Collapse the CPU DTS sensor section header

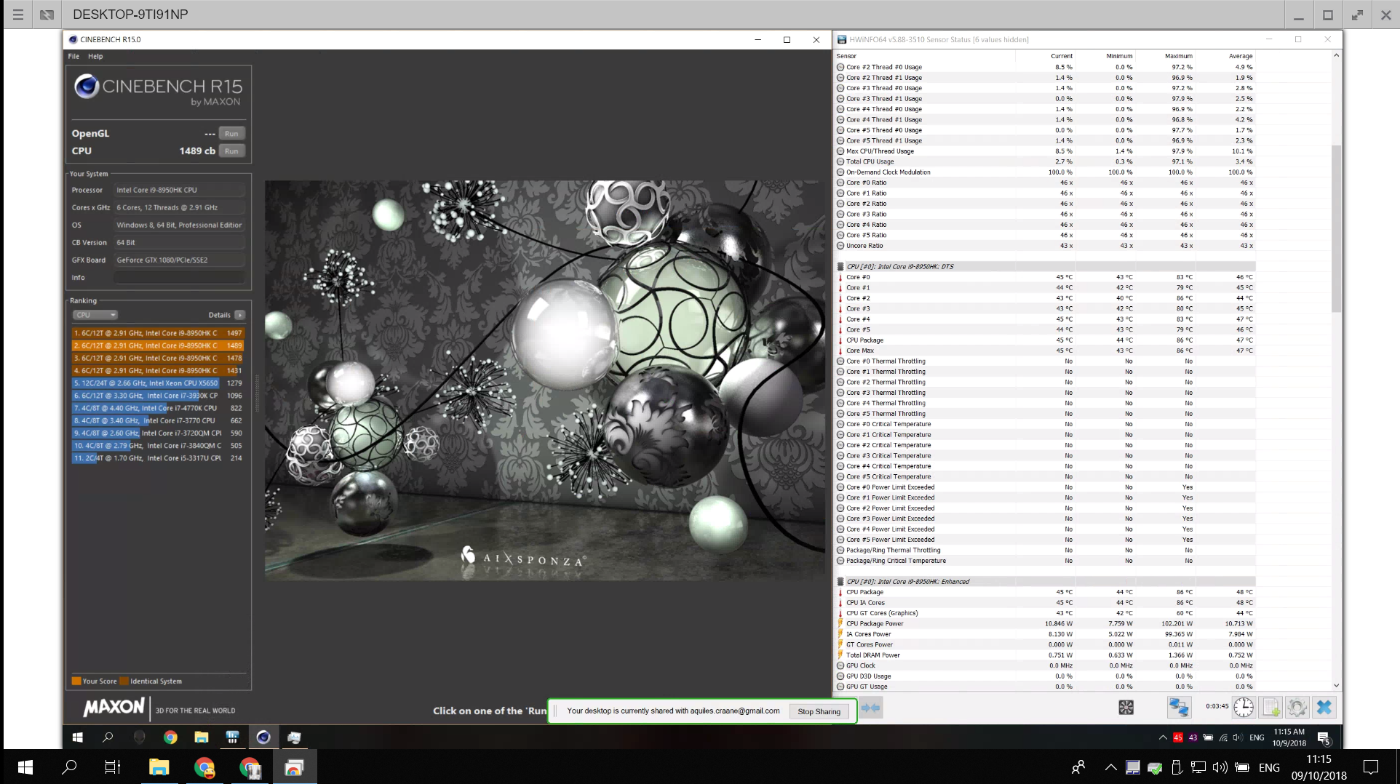click(x=1046, y=266)
